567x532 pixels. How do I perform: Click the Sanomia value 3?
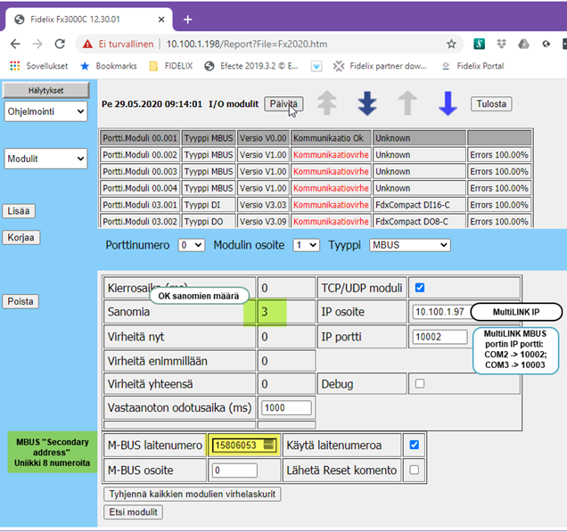click(x=265, y=312)
